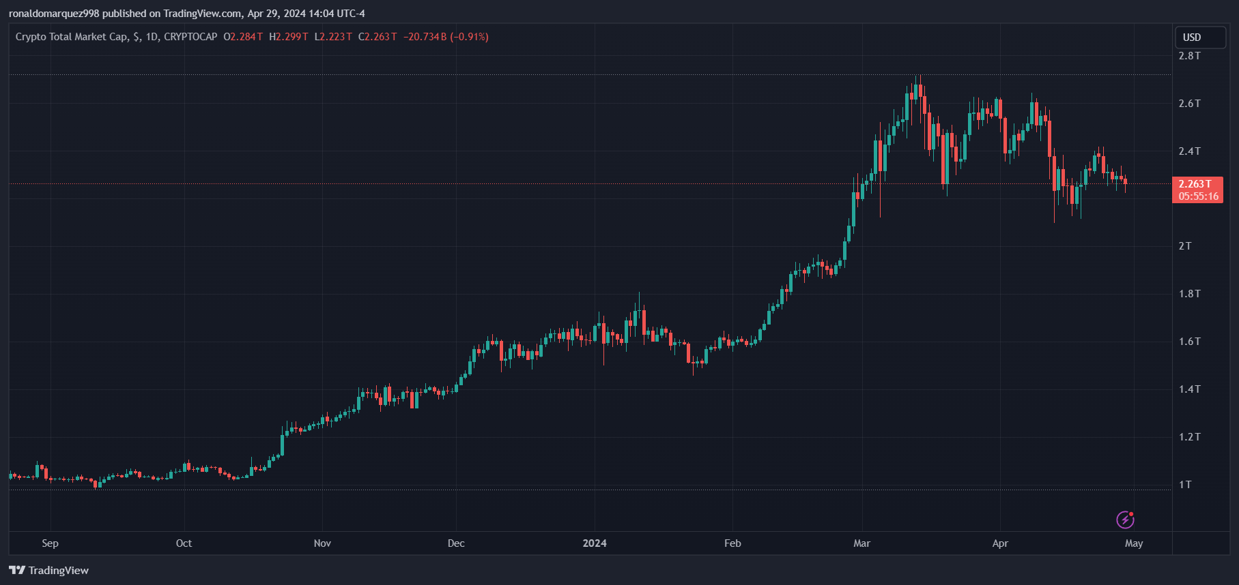The image size is (1239, 585).
Task: Click the purple lightning bolt icon
Action: click(x=1125, y=520)
